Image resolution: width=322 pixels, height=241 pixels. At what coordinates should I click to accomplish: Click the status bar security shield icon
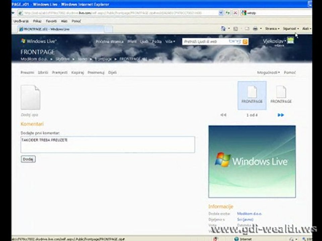pyautogui.click(x=215, y=239)
